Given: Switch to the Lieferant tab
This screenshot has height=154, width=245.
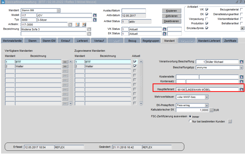Looking at the screenshot, I should (x=83, y=41).
